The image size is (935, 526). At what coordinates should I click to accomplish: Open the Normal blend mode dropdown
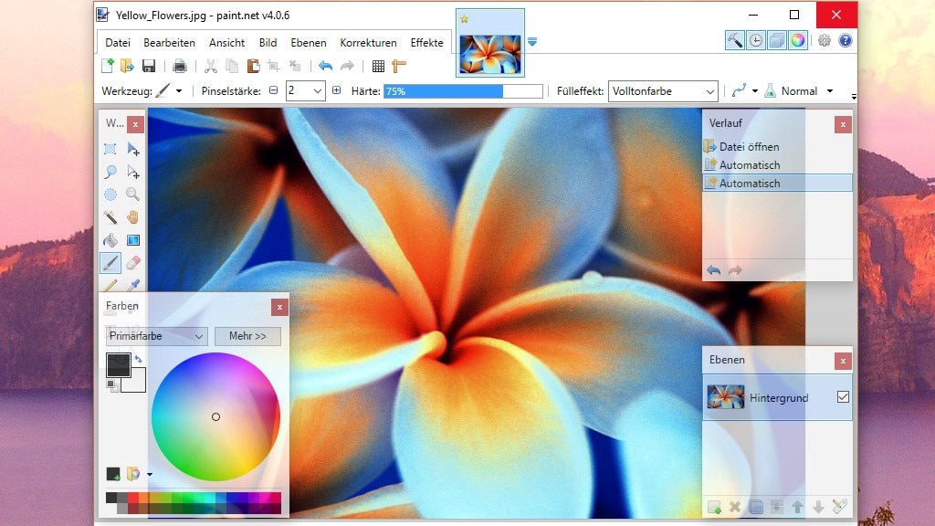coord(829,91)
